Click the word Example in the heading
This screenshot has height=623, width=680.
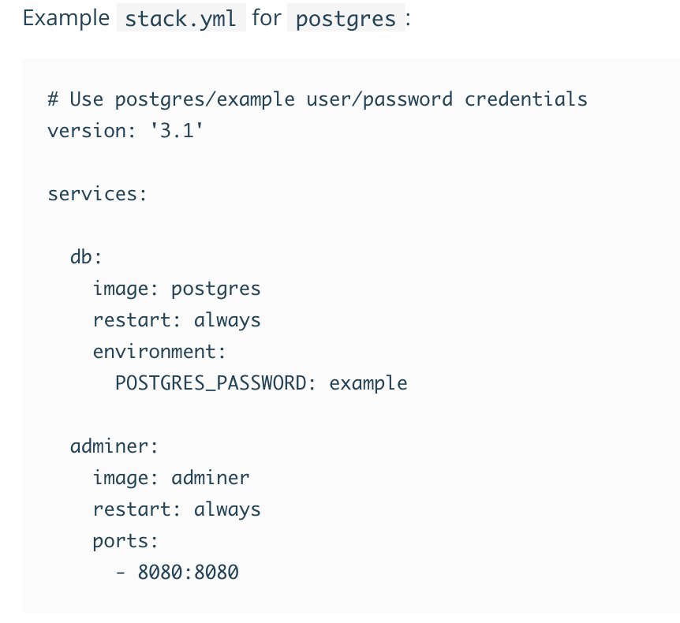point(66,18)
